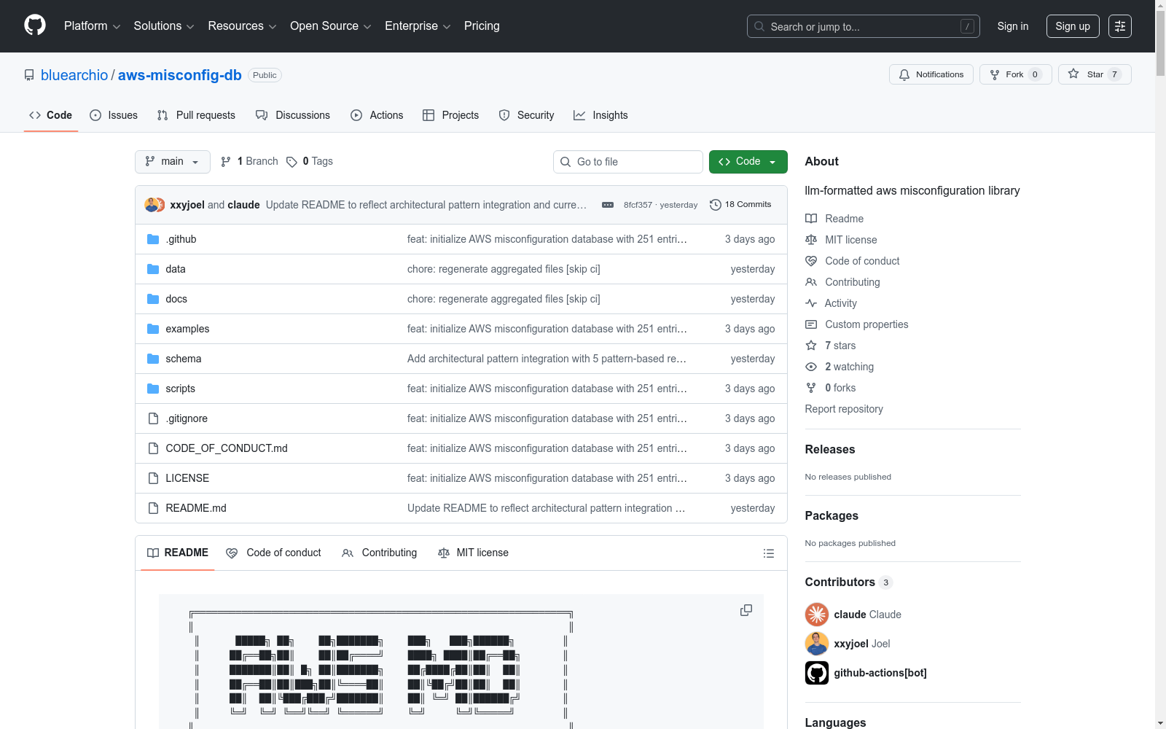
Task: Click the Sign up button
Action: 1073,26
